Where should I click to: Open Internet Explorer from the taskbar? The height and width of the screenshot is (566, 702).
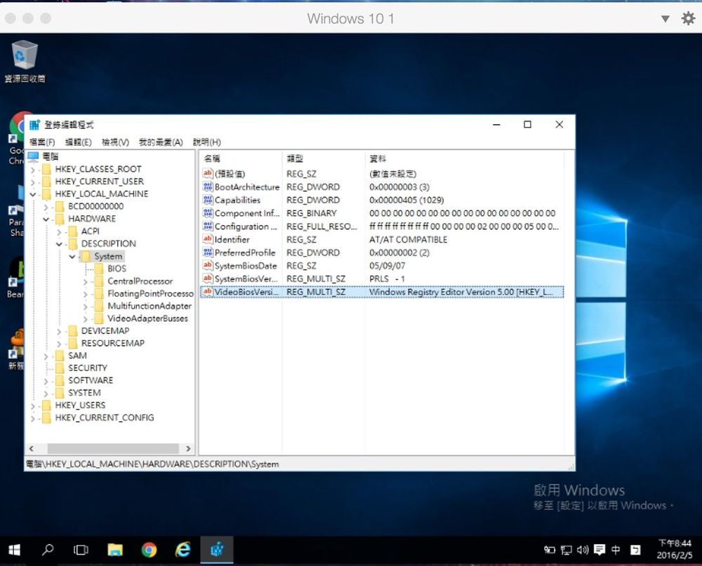click(183, 550)
